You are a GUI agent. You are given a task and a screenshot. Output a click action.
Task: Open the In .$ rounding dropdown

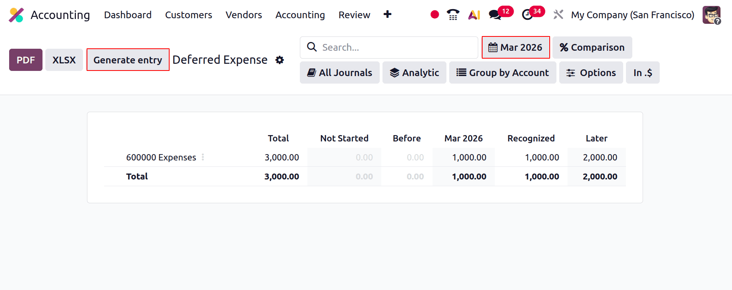[x=643, y=72]
